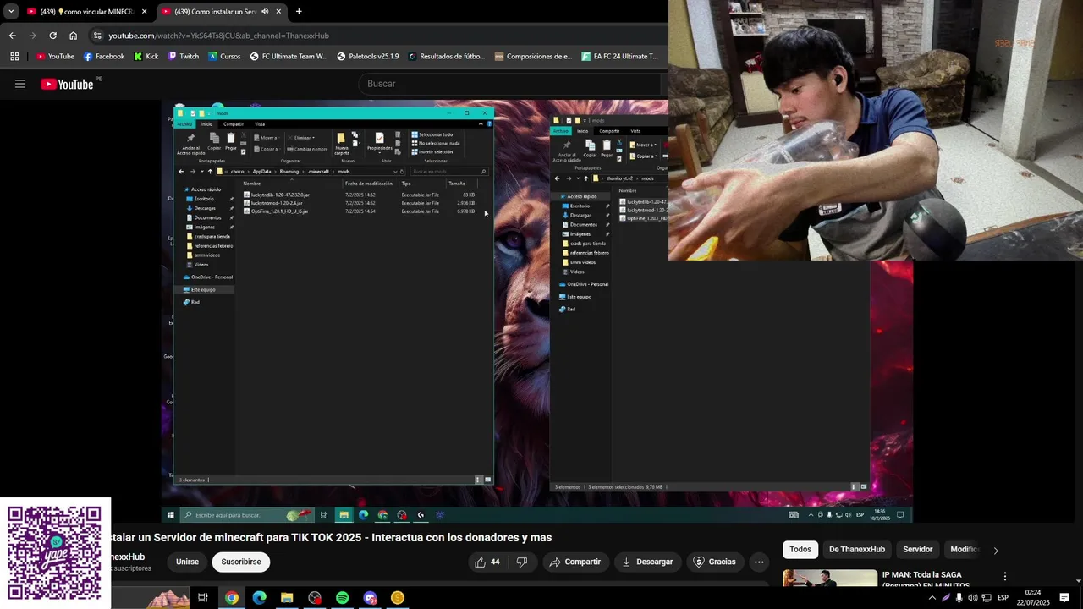Expand Eliminar dropdown in video's left Explorer
The height and width of the screenshot is (609, 1083).
(301, 138)
